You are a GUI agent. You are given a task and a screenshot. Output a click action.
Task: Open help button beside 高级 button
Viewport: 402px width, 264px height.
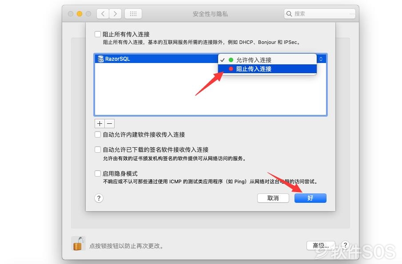click(x=345, y=245)
